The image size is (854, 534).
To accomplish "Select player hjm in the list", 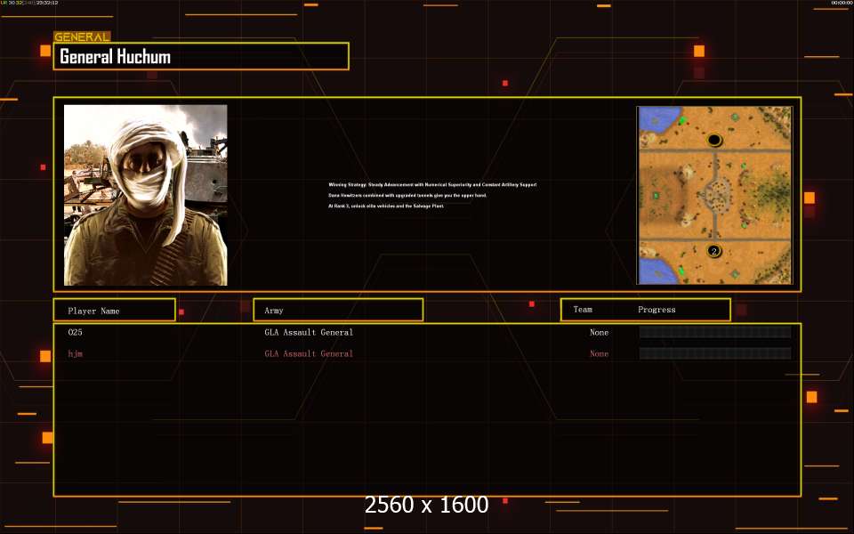I will pyautogui.click(x=74, y=353).
